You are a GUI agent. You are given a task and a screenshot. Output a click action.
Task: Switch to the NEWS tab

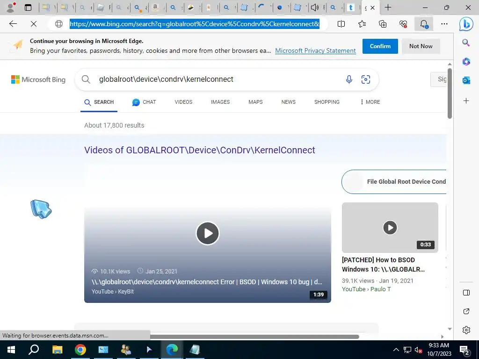coord(288,102)
